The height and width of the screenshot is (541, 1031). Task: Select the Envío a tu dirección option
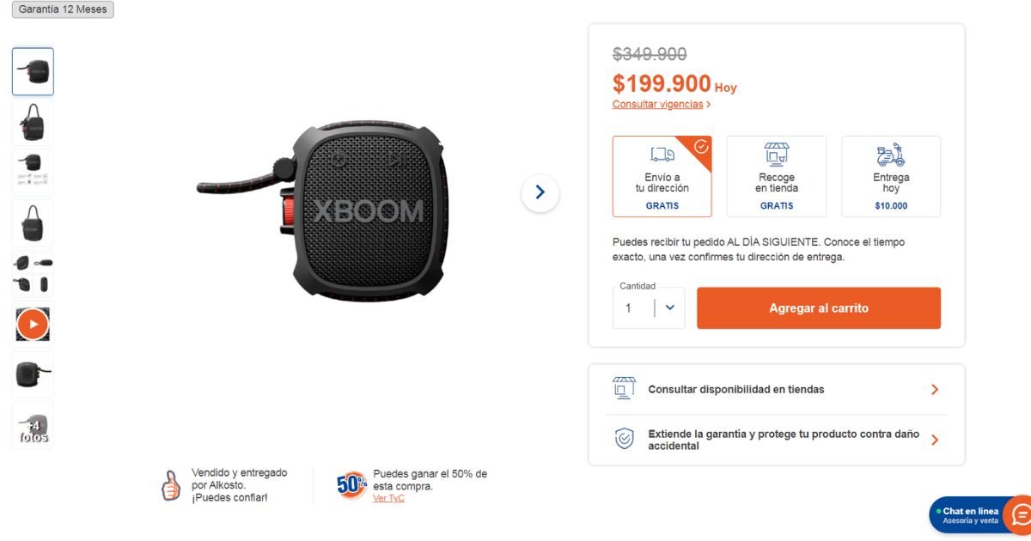[662, 183]
